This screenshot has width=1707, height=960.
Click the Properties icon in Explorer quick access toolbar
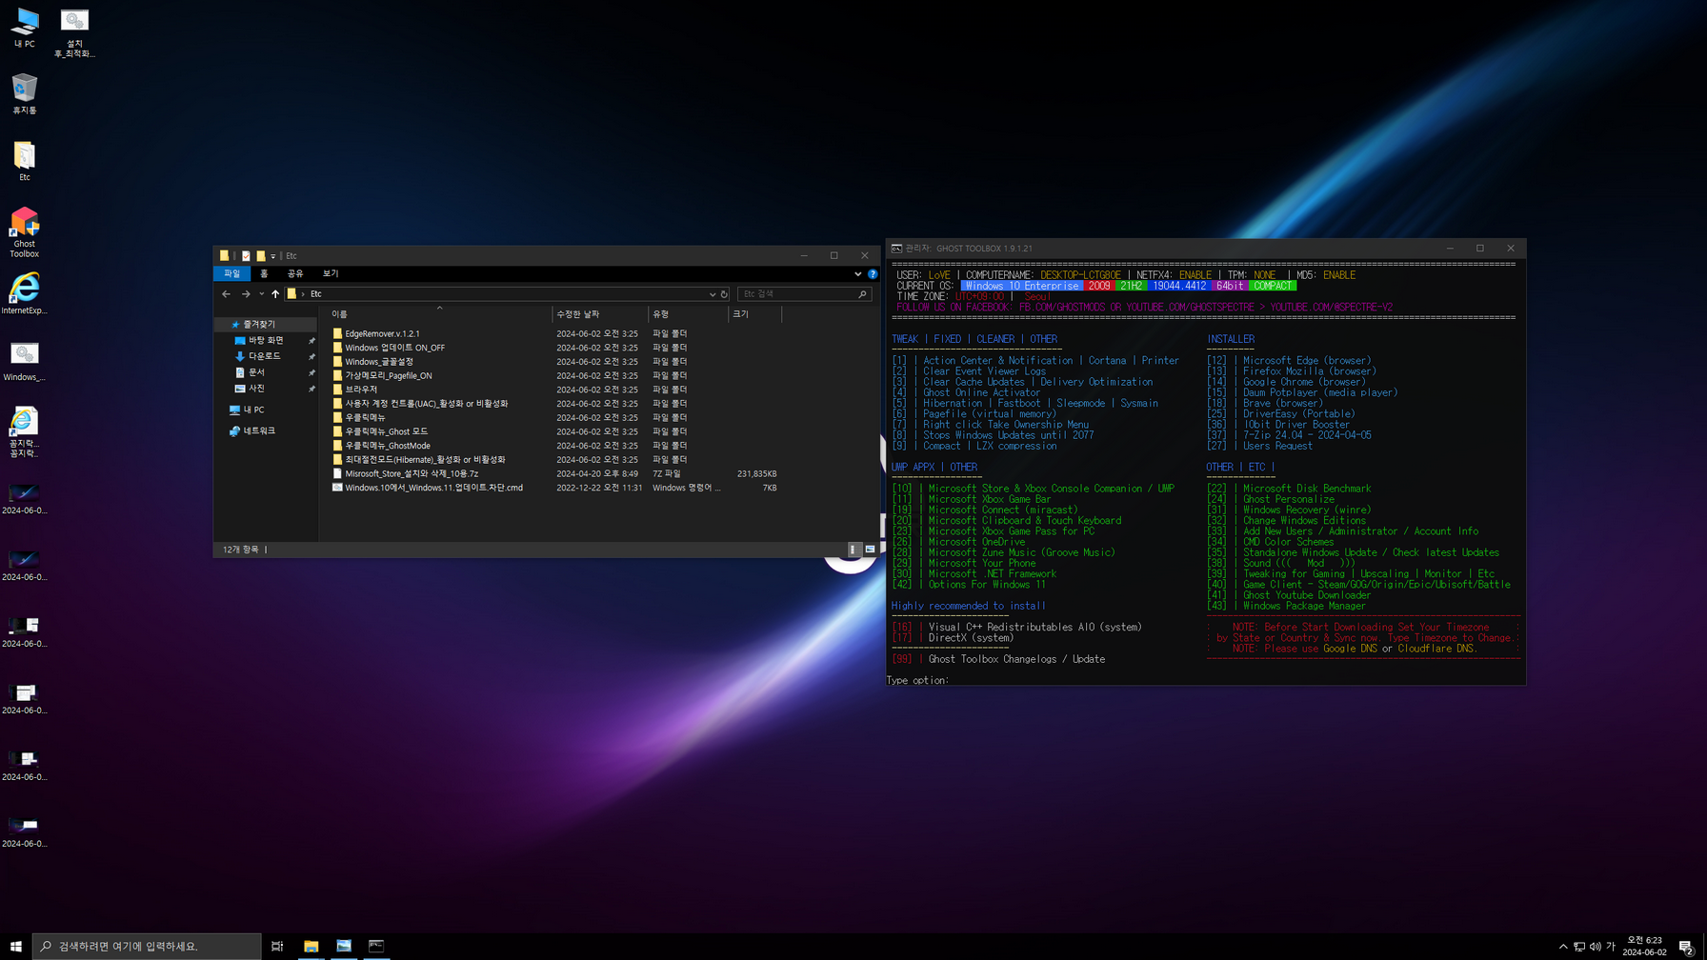point(246,255)
